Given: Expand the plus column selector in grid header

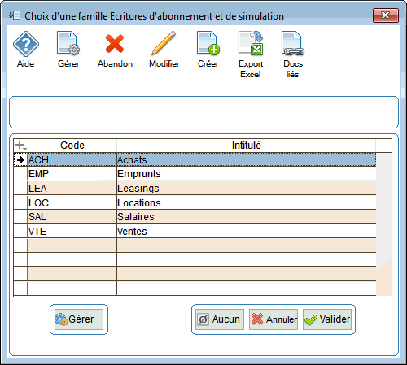Looking at the screenshot, I should point(20,146).
